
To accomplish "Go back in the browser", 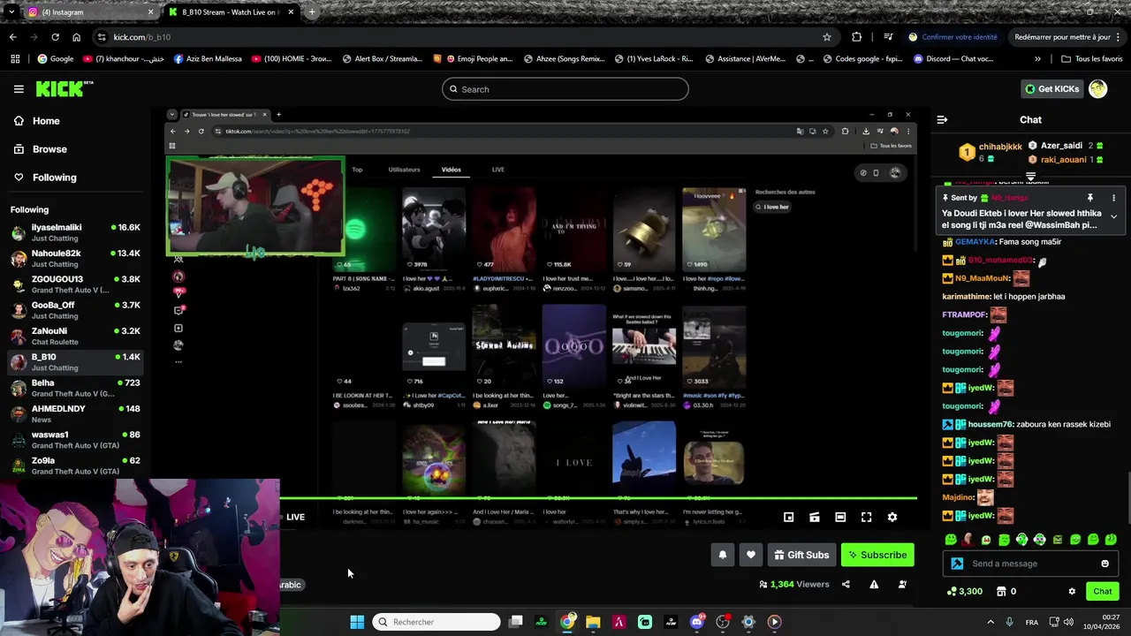I will click(x=12, y=37).
